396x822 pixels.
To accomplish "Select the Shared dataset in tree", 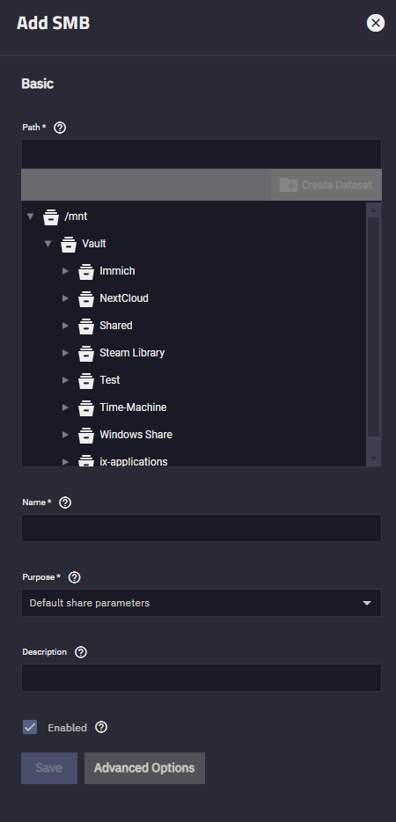I will [116, 326].
